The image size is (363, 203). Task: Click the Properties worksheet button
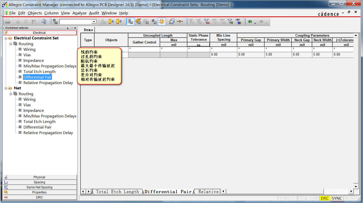pos(40,192)
